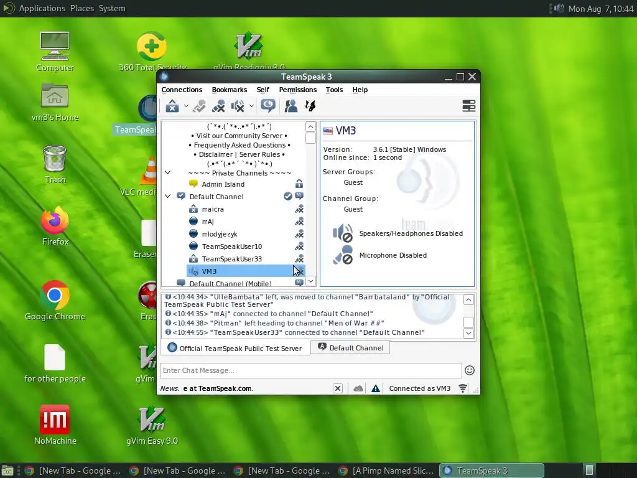Open the Firefox desktop icon
Screen dimensions: 637x478
(55, 226)
